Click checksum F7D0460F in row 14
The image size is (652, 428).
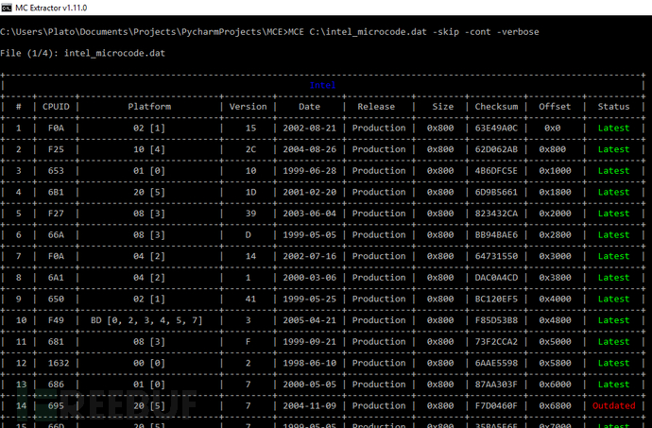[496, 405]
